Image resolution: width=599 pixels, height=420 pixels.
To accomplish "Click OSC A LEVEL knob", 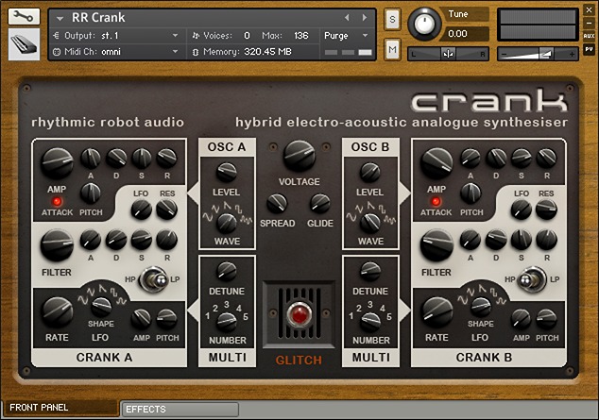I will pyautogui.click(x=227, y=172).
